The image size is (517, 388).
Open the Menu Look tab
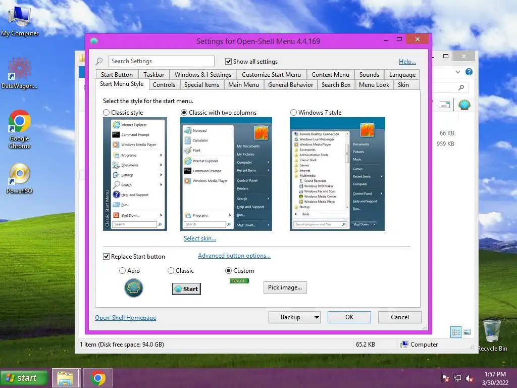(x=374, y=85)
